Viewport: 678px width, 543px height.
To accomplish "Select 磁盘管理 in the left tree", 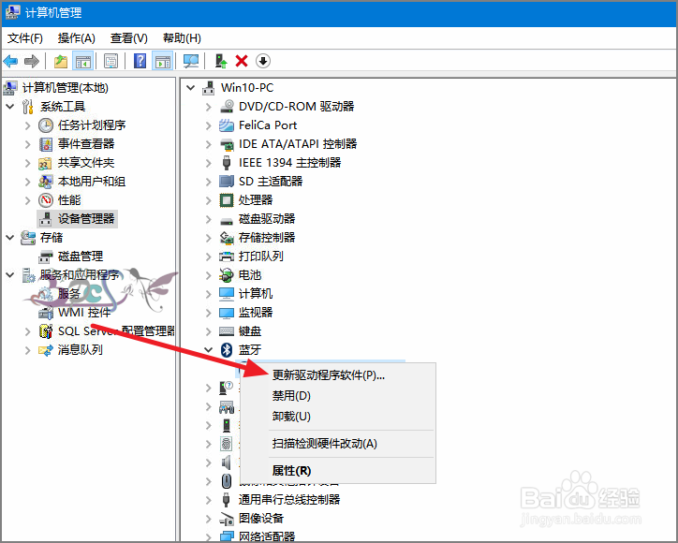I will (x=81, y=257).
